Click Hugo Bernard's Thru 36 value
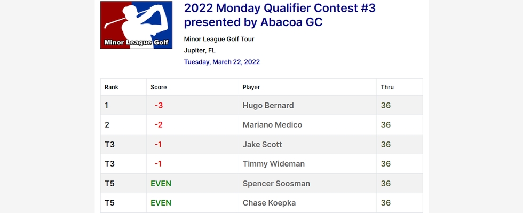The image size is (523, 213). 385,106
